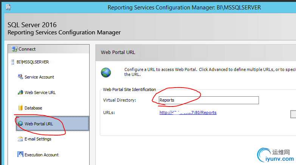Image resolution: width=296 pixels, height=165 pixels.
Task: Go to Web Service URL settings
Action: 40,93
